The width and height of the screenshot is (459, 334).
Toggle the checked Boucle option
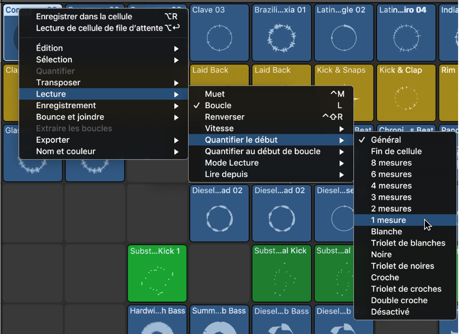218,105
